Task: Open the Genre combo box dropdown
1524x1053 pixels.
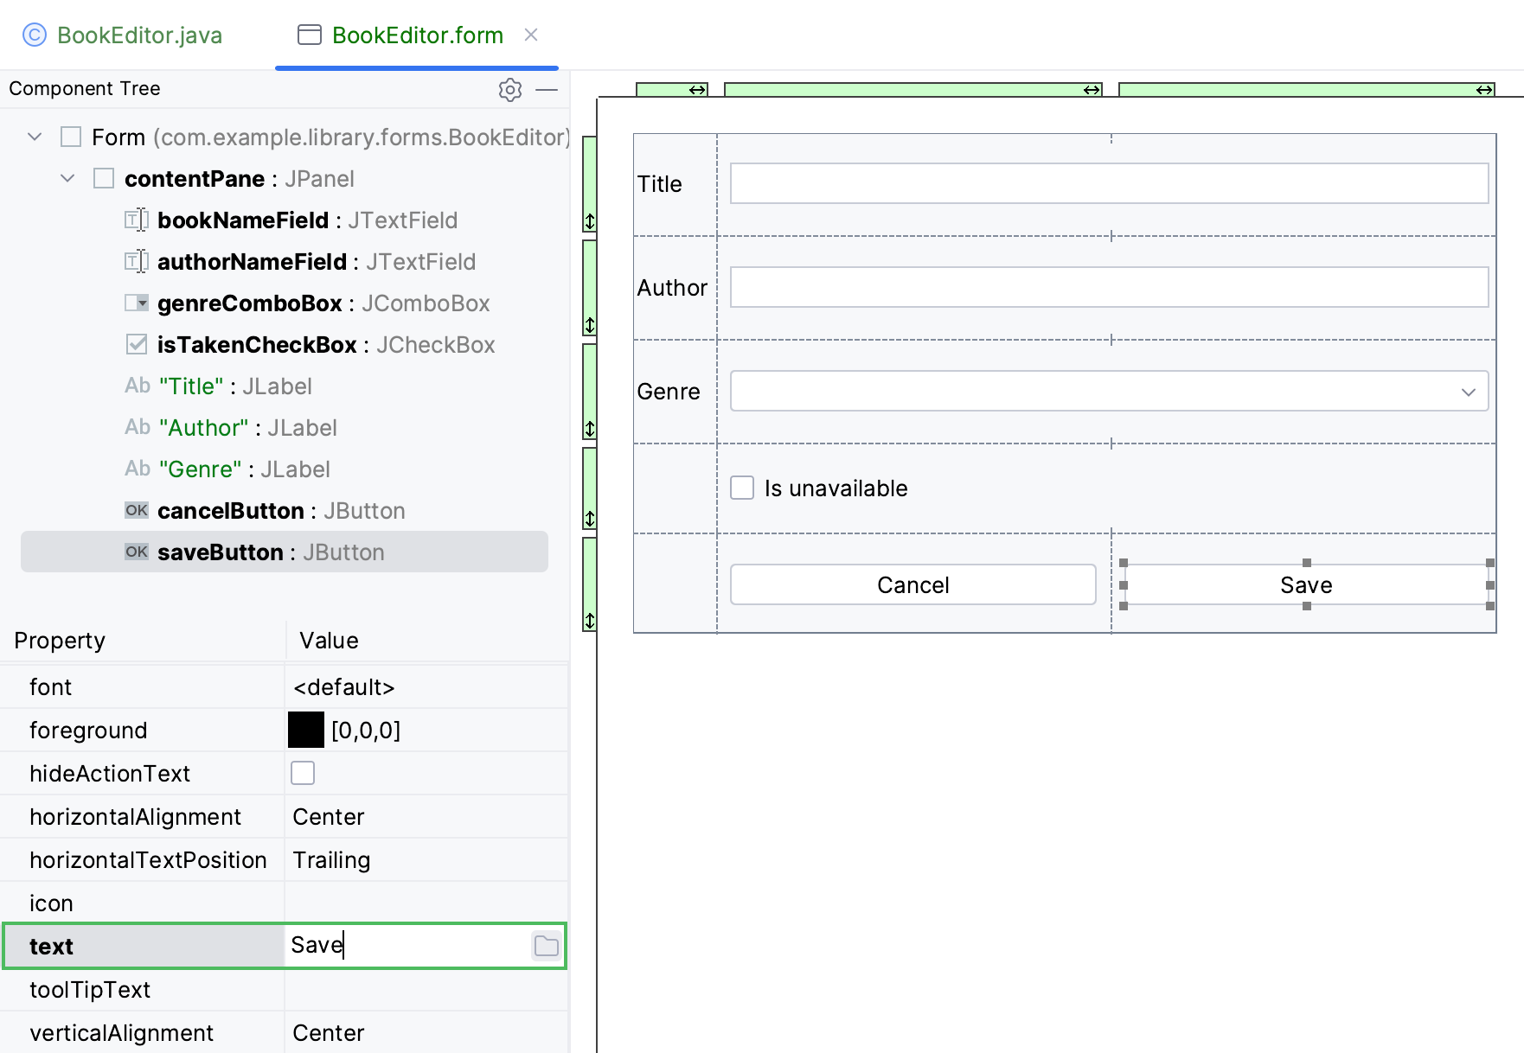Action: (1468, 392)
